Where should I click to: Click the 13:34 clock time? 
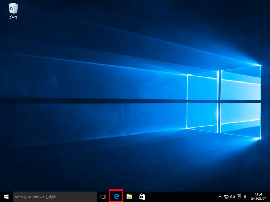pyautogui.click(x=258, y=194)
